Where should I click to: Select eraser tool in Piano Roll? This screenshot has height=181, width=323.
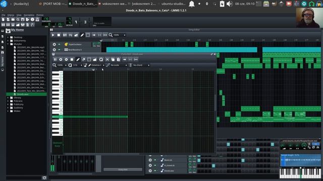(83, 59)
